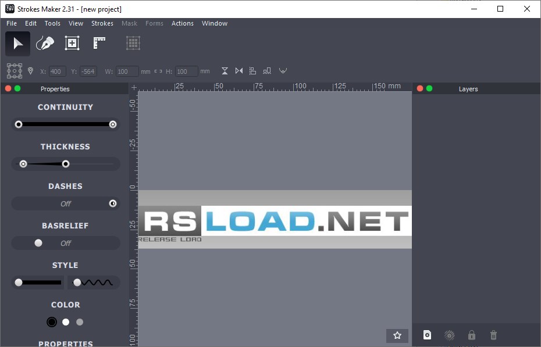
Task: Open the Window menu
Action: point(215,23)
